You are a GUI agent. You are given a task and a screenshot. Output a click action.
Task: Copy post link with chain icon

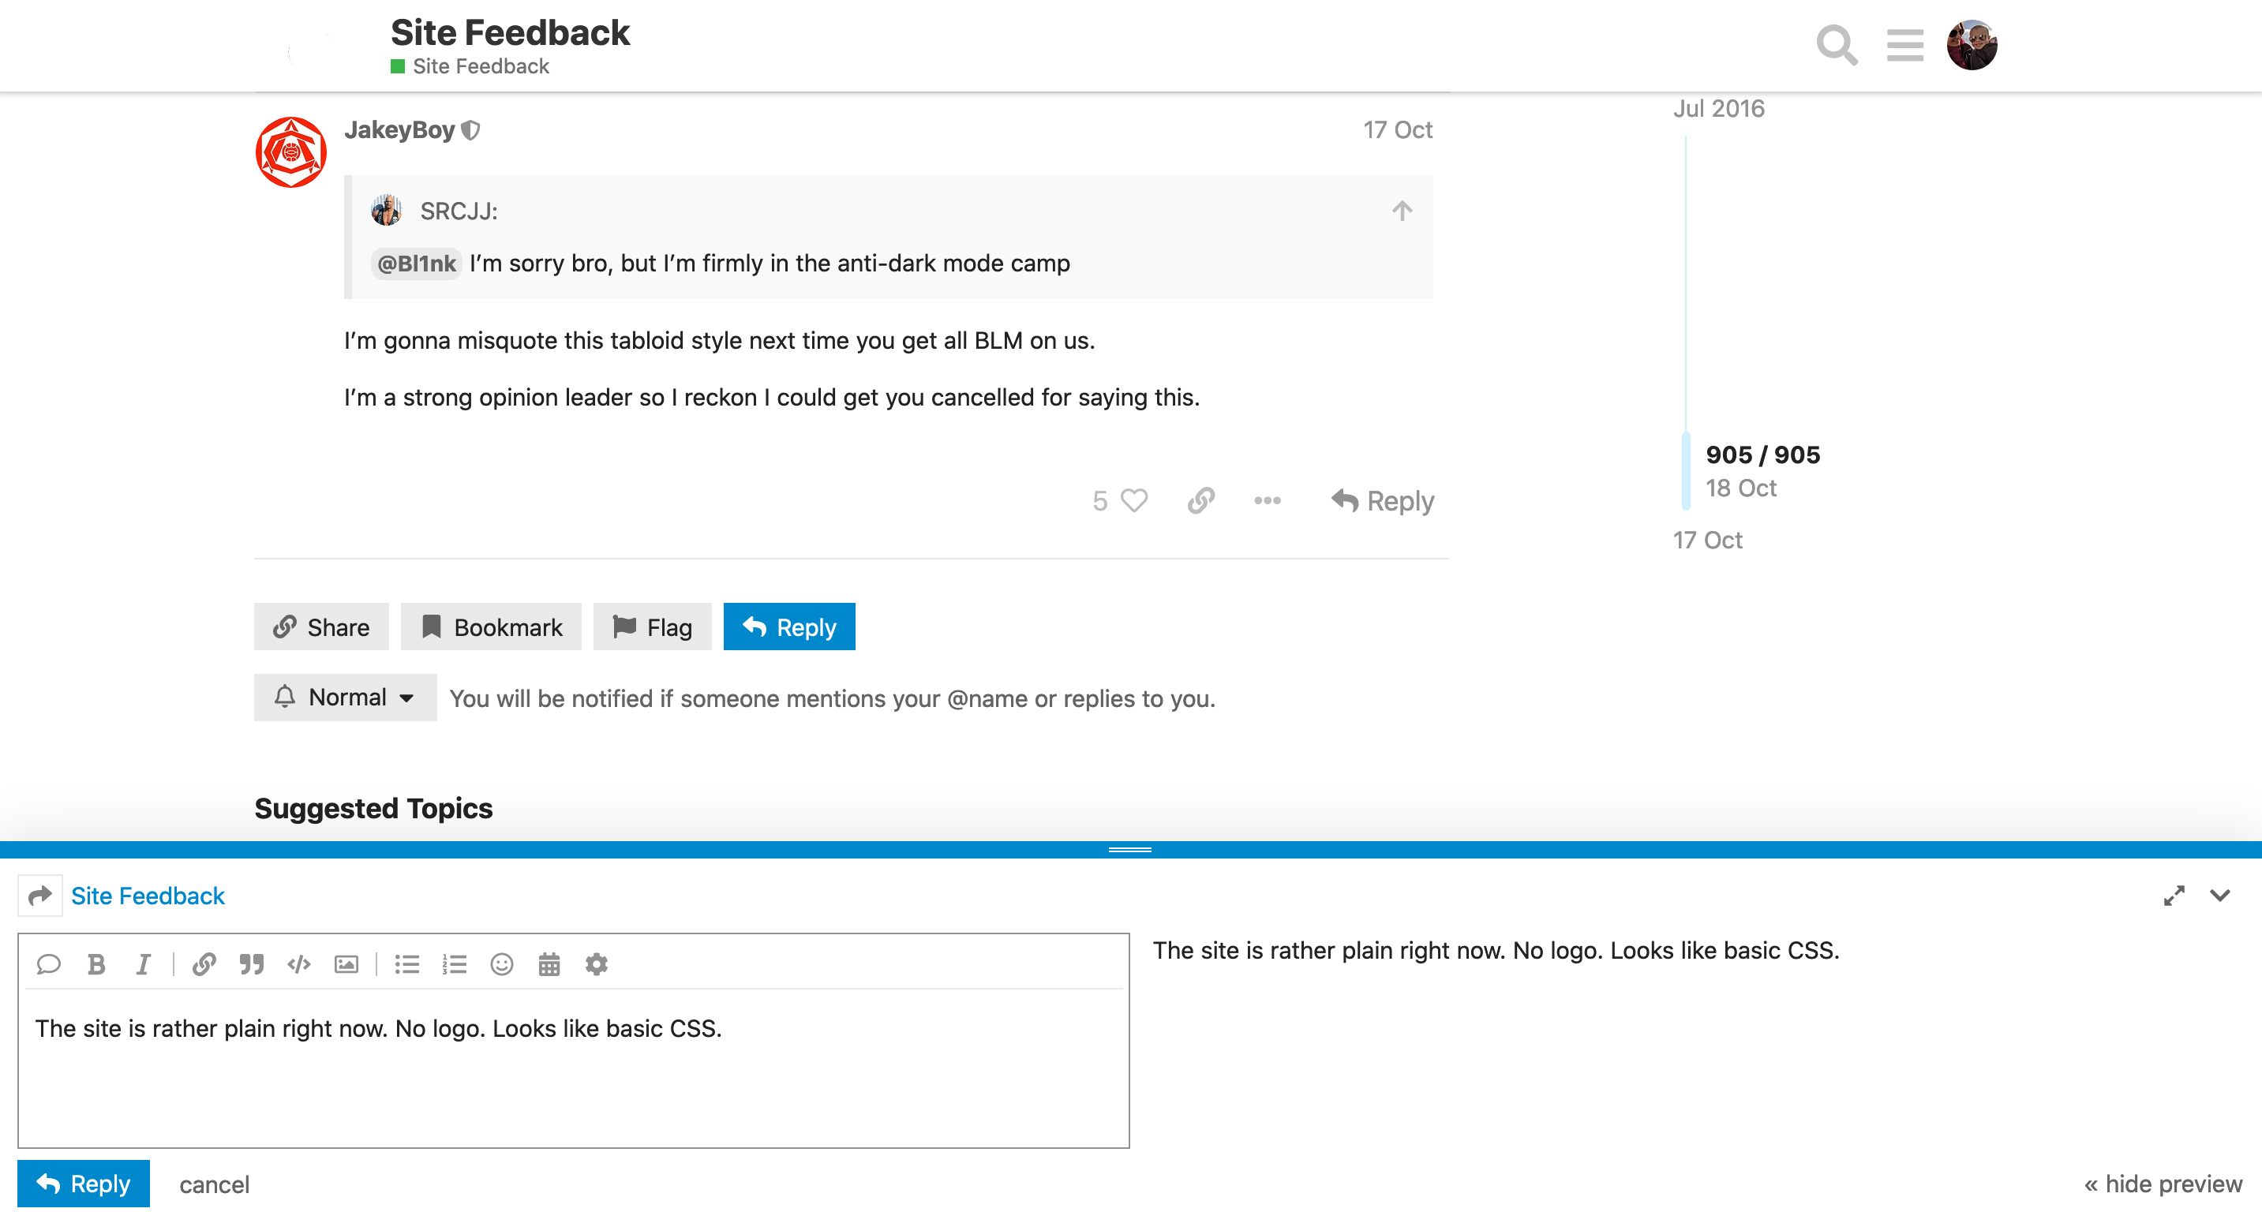[1200, 500]
